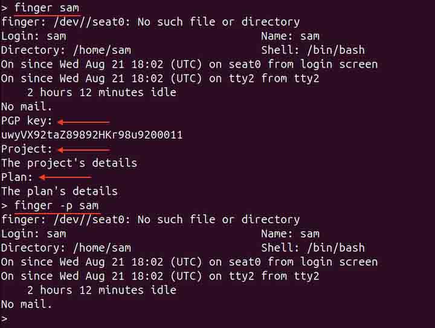Click the "PGP key:" label

pos(27,121)
